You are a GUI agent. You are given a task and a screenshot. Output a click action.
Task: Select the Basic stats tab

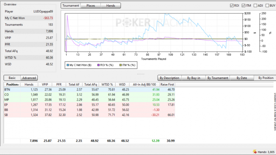12,78
